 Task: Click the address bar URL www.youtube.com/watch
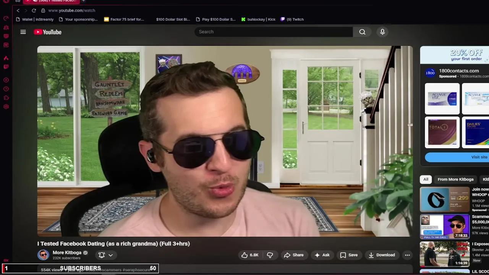pos(72,10)
